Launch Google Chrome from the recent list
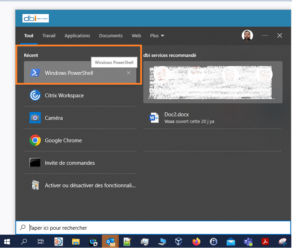 pyautogui.click(x=80, y=140)
